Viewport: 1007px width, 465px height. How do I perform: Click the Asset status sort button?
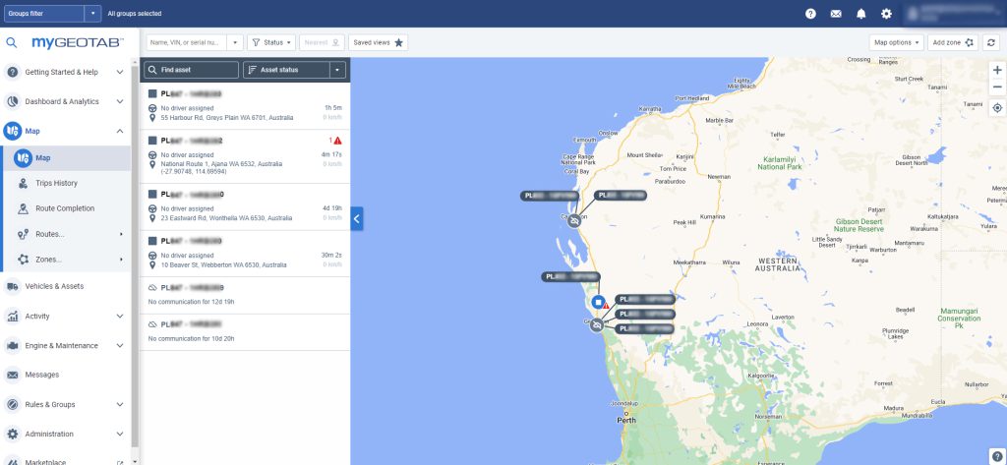(x=286, y=70)
